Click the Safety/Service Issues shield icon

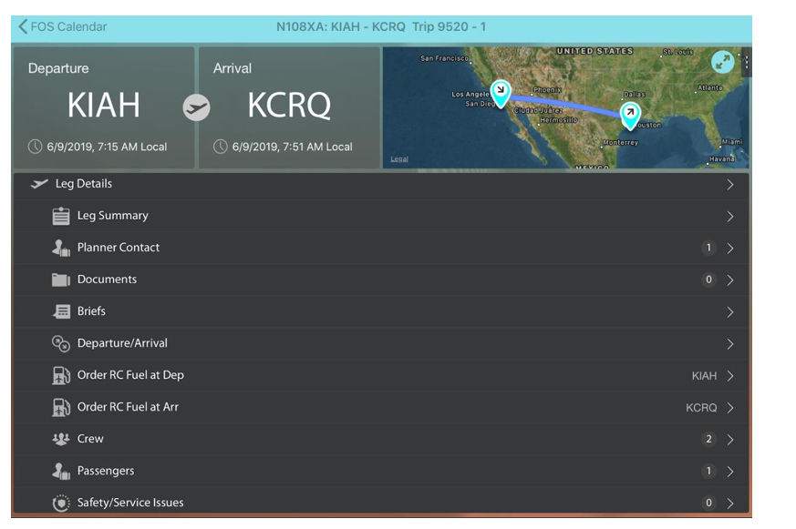[x=61, y=503]
